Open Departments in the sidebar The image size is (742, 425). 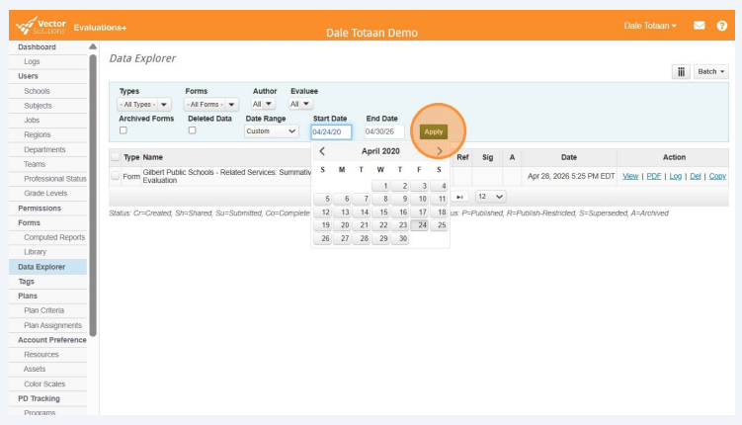pos(47,149)
